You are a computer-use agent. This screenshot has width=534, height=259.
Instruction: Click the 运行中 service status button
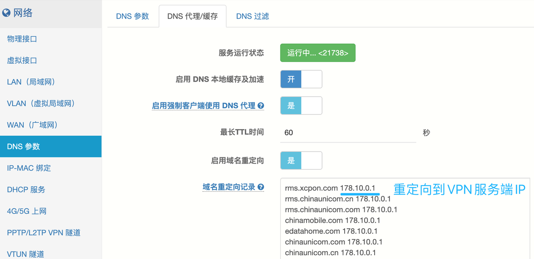coord(317,53)
